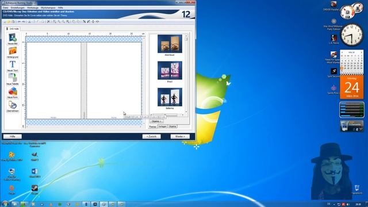The image size is (368, 207).
Task: Click the undo arrow in toolbar
Action: [x=19, y=22]
